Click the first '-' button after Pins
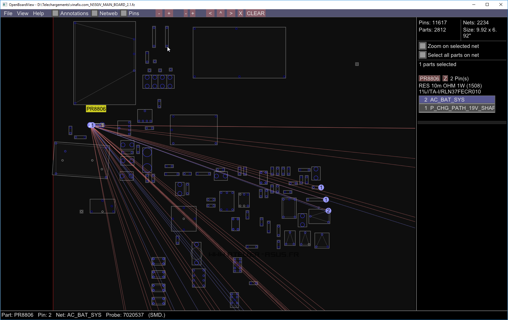The height and width of the screenshot is (320, 508). [x=159, y=13]
